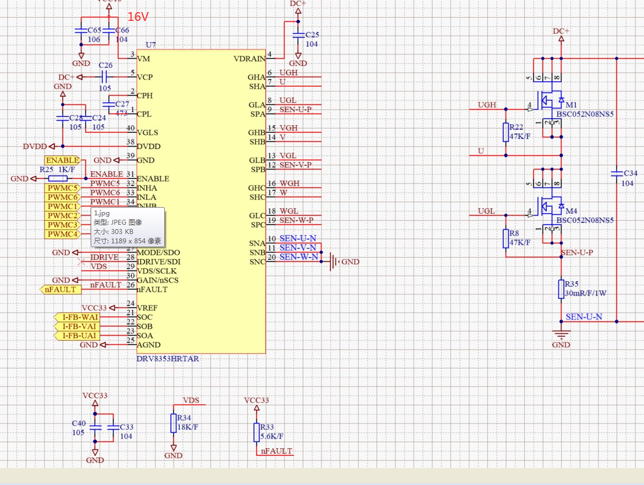Screen dimensions: 644x485
Task: Click the I-FB-UAI port
Action: pyautogui.click(x=77, y=336)
